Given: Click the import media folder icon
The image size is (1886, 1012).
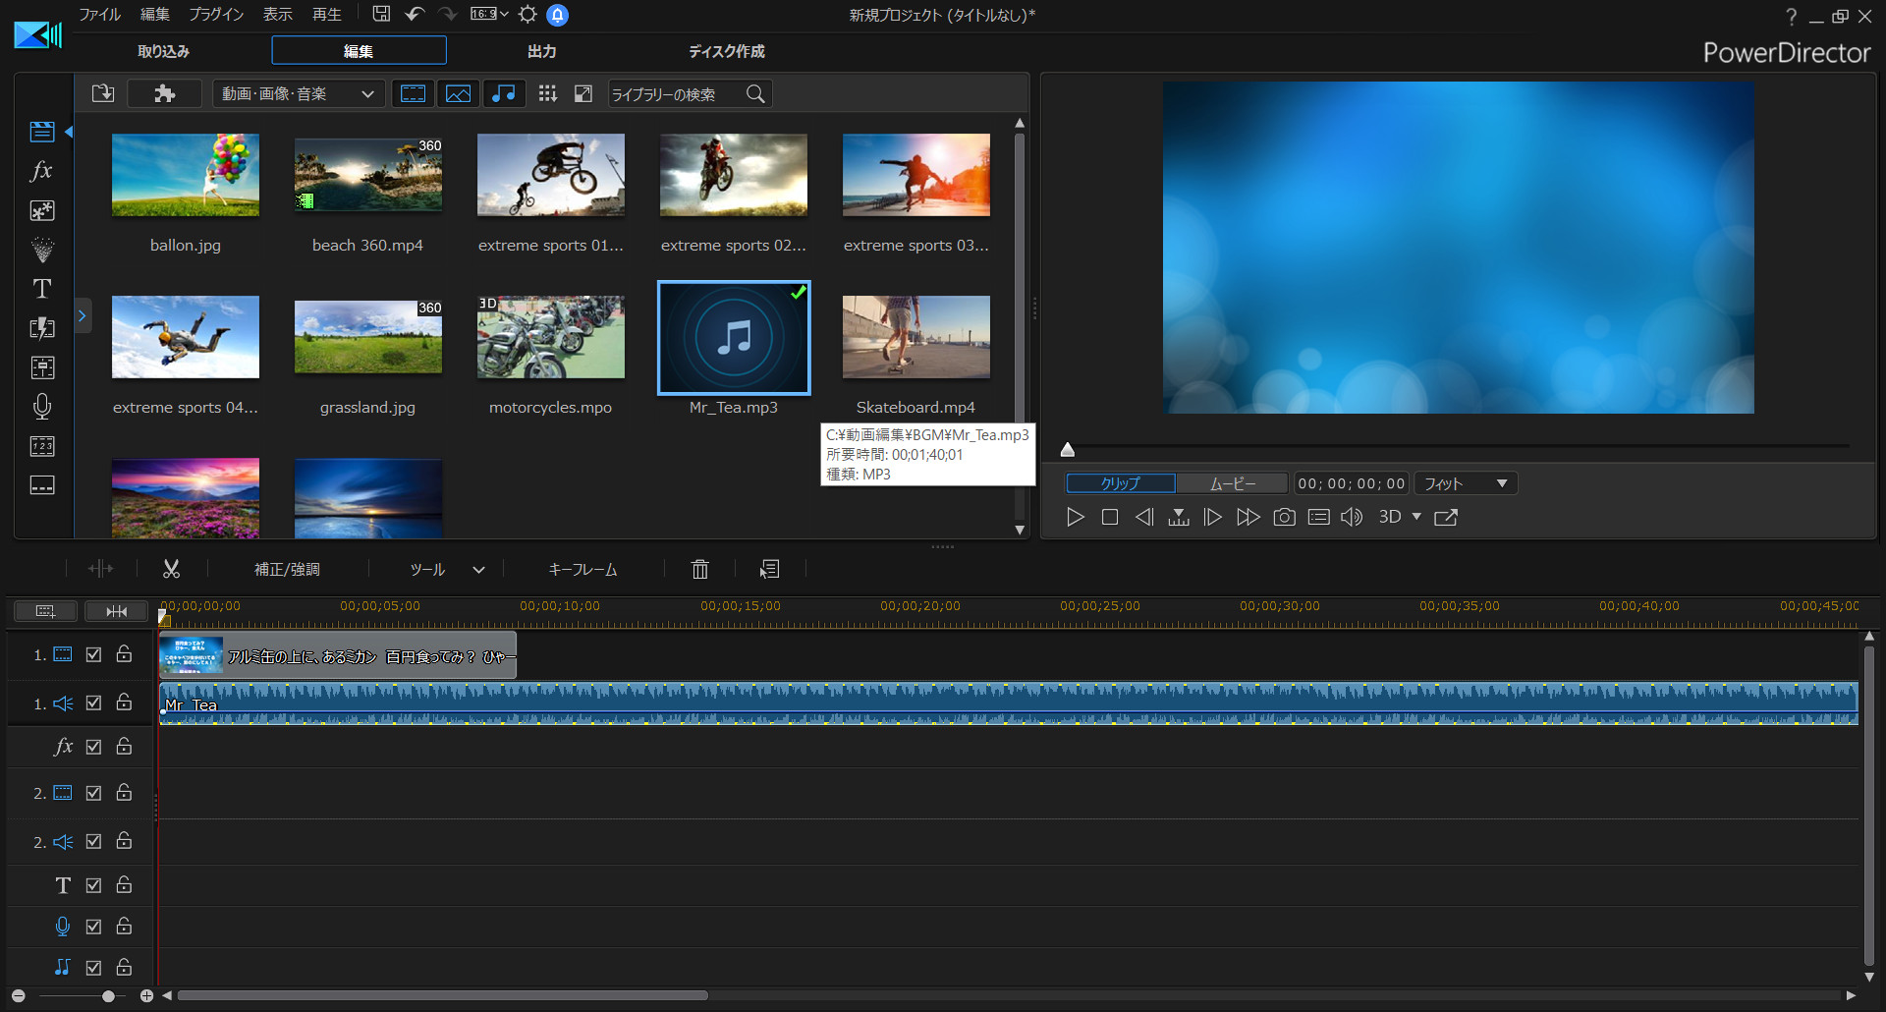Looking at the screenshot, I should [x=103, y=93].
